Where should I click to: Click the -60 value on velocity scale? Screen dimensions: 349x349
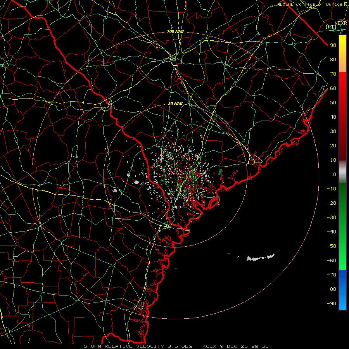332,261
